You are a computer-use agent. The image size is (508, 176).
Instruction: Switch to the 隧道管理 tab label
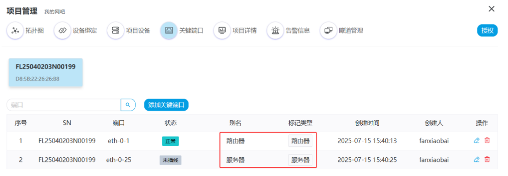pyautogui.click(x=351, y=31)
